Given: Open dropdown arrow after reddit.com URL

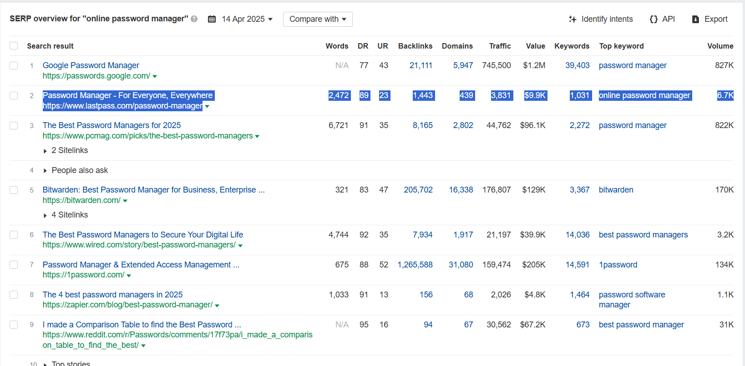Looking at the screenshot, I should 143,346.
